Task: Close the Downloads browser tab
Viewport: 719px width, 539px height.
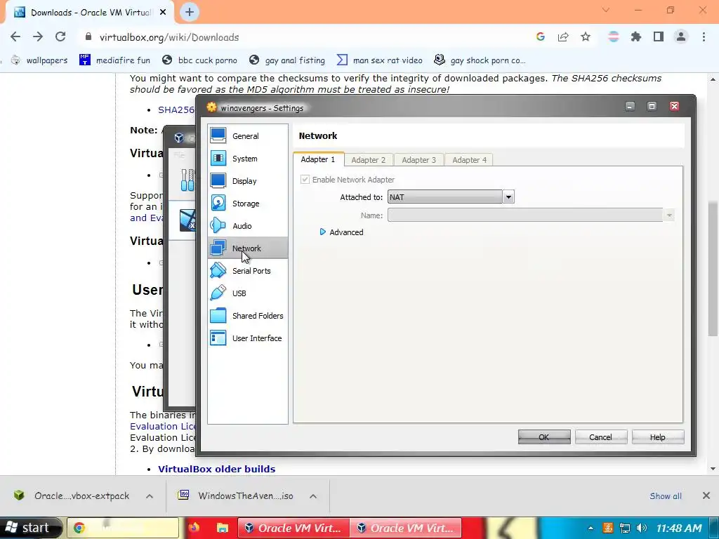Action: click(x=163, y=13)
